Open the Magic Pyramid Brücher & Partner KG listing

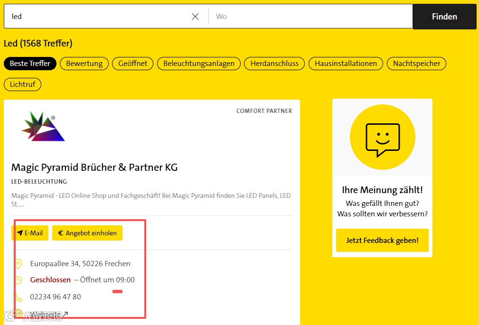click(94, 167)
